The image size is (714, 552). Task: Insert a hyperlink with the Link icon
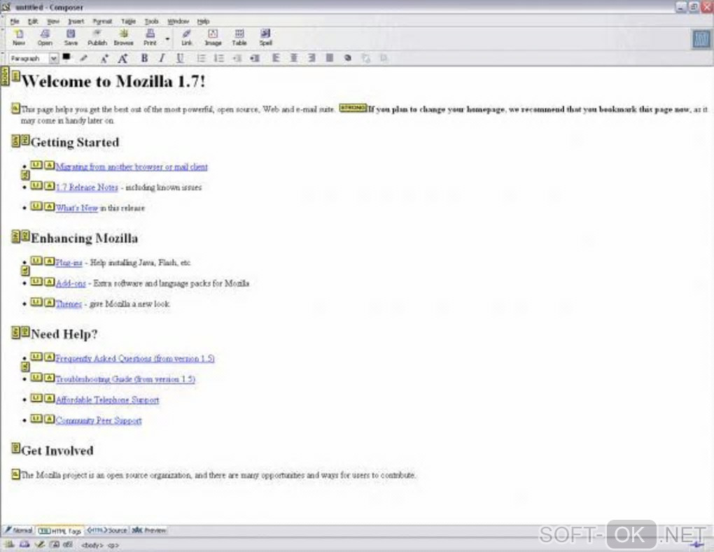(187, 37)
